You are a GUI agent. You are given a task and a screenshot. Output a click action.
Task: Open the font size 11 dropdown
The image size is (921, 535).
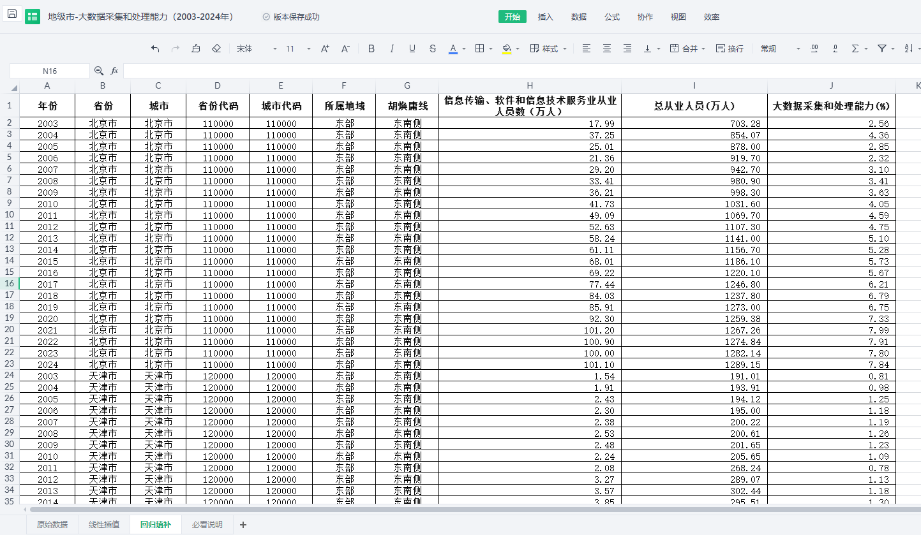299,48
